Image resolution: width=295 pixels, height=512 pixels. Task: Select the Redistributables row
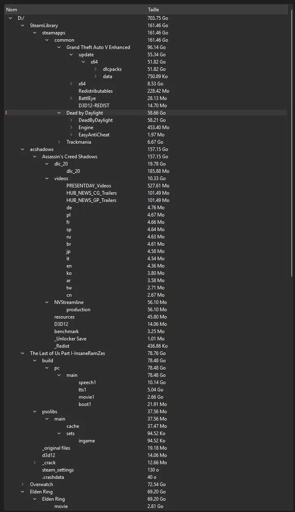[146, 91]
